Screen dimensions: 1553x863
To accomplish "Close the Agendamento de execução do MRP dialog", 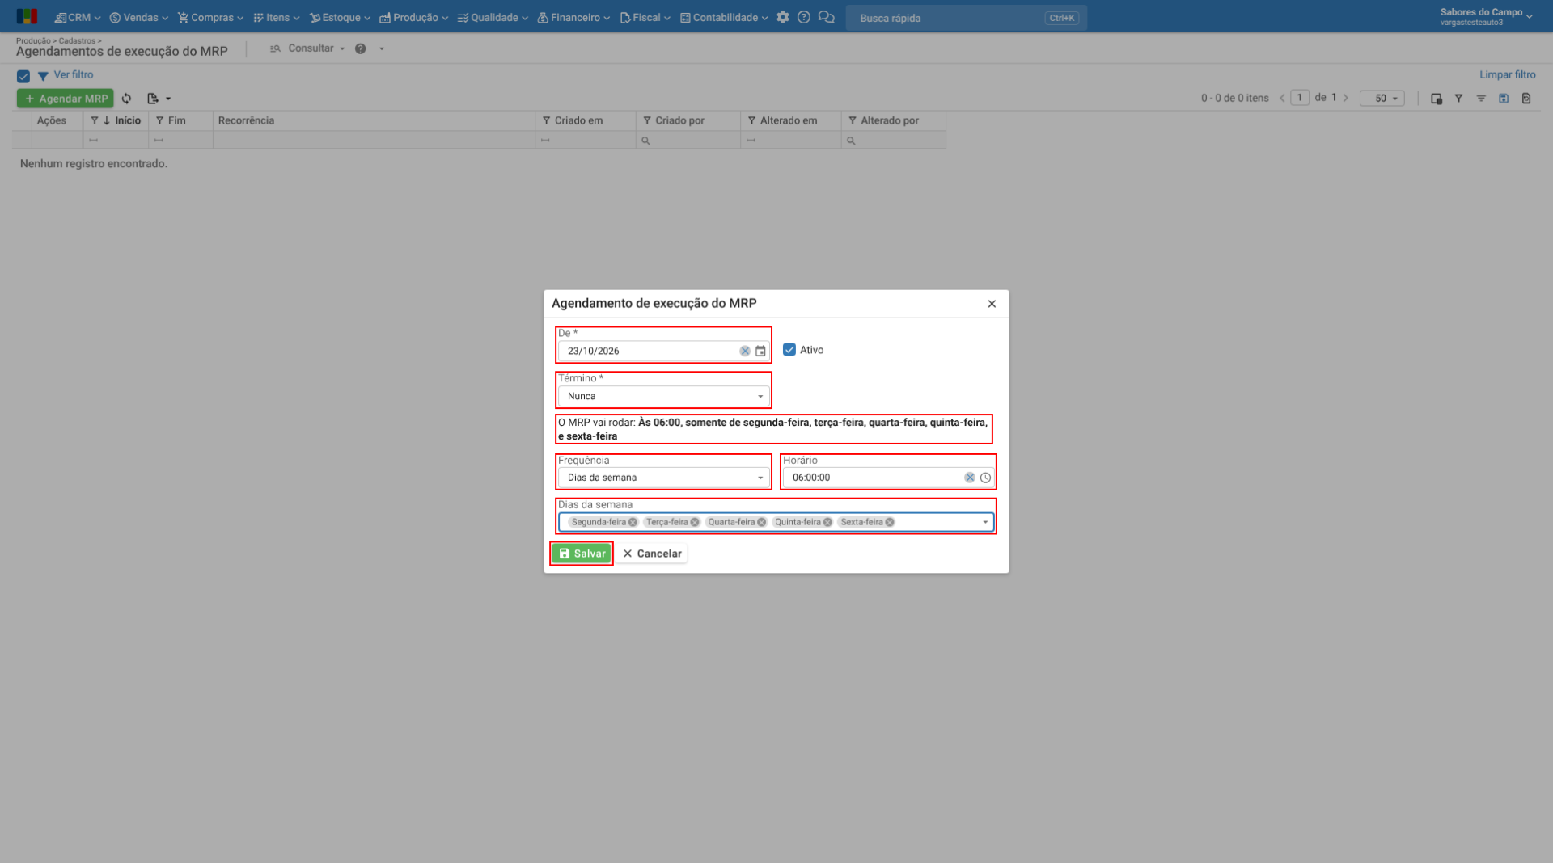I will [992, 304].
